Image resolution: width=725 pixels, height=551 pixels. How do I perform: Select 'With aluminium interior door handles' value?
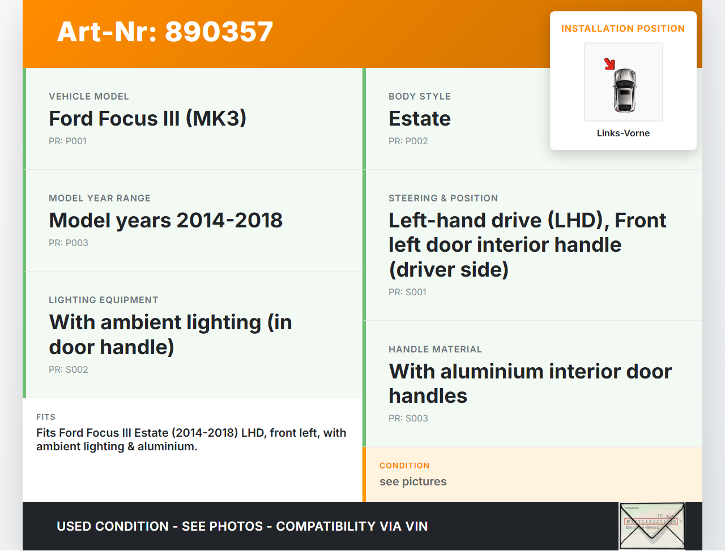(x=530, y=384)
